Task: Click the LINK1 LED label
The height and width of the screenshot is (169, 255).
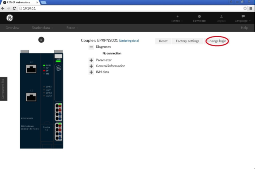Action: (x=49, y=87)
